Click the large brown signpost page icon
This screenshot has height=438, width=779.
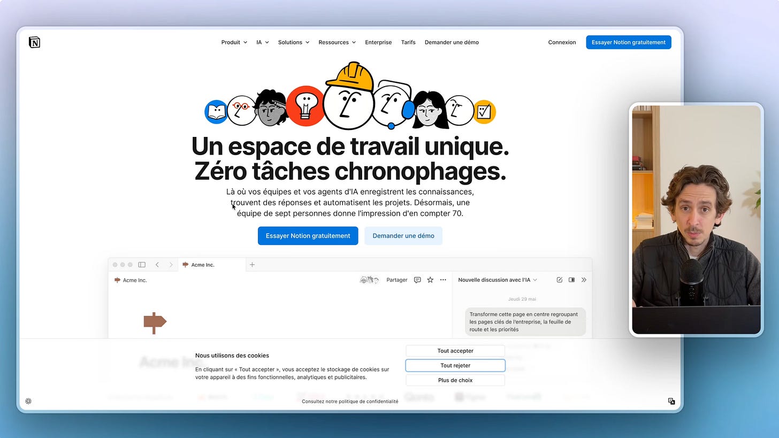click(155, 322)
